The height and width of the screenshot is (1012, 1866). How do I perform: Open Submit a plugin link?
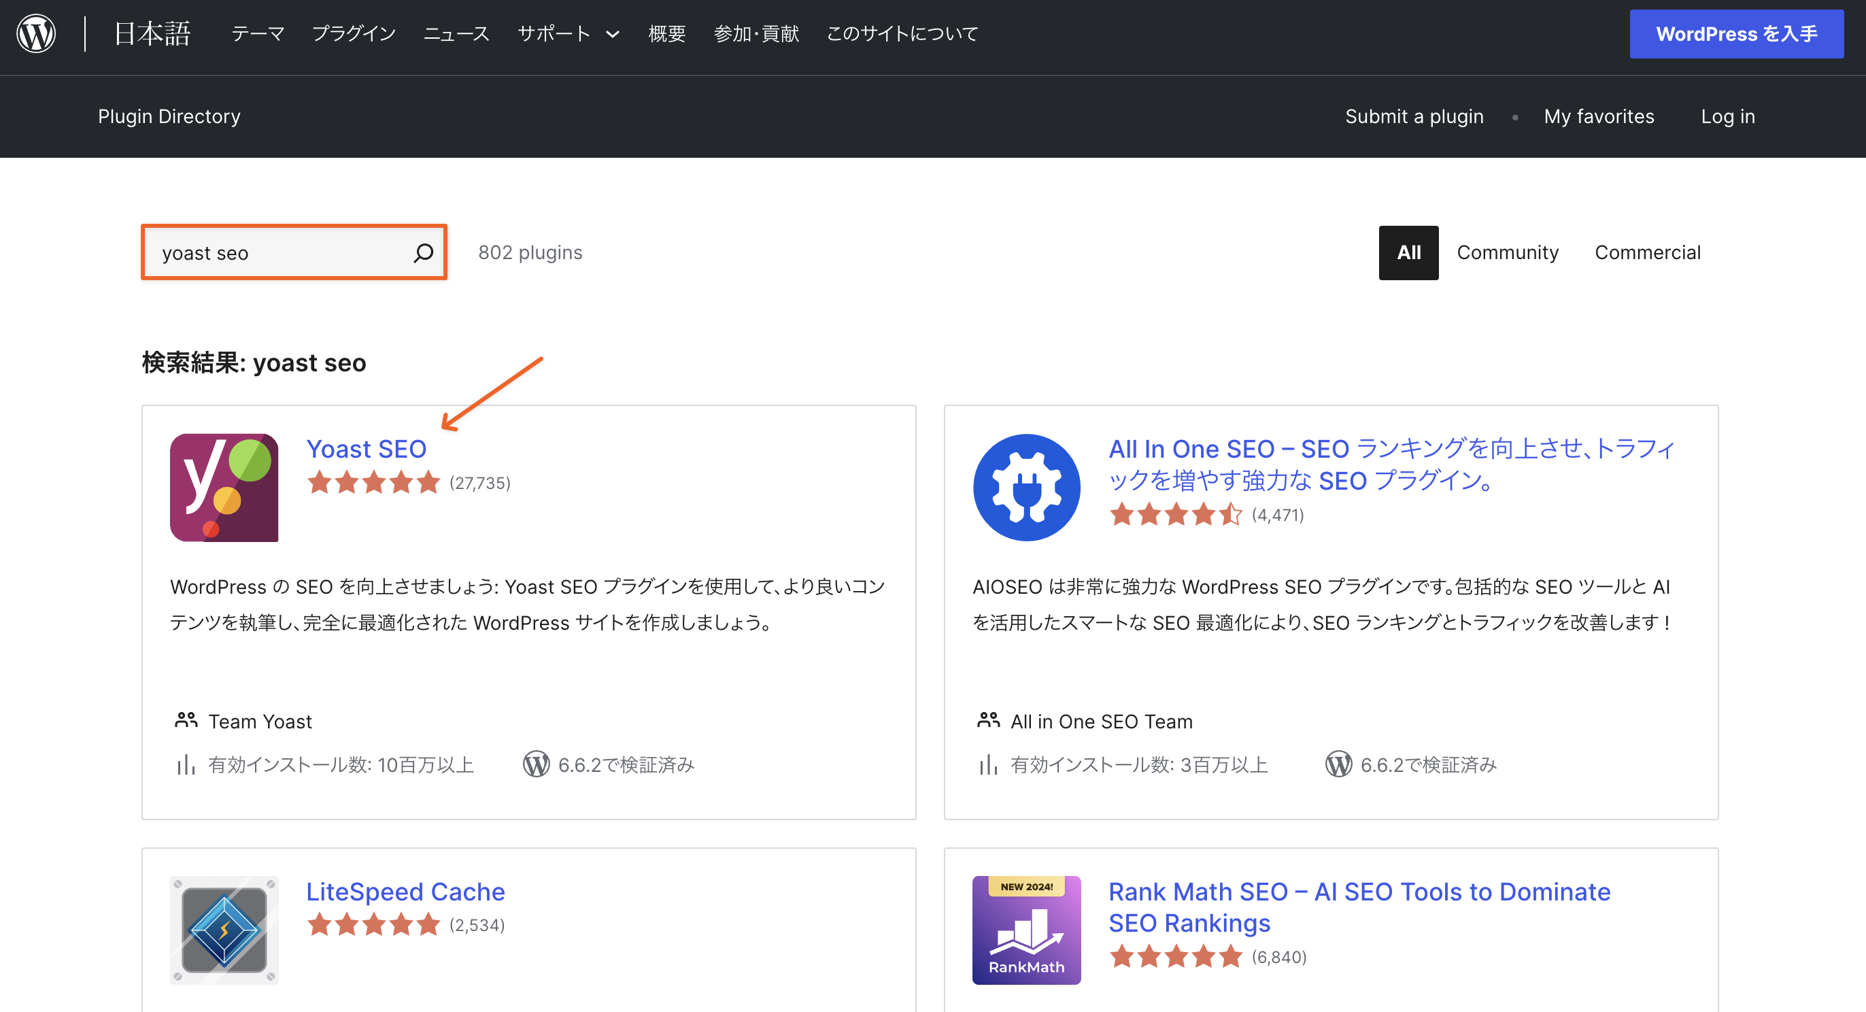[1414, 116]
